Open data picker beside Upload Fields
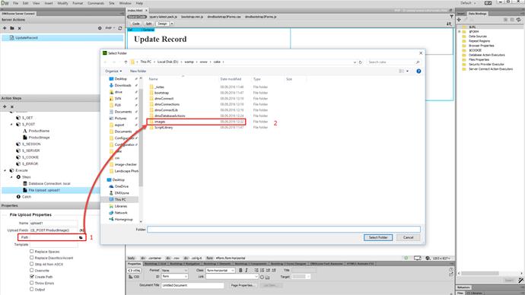 81,230
